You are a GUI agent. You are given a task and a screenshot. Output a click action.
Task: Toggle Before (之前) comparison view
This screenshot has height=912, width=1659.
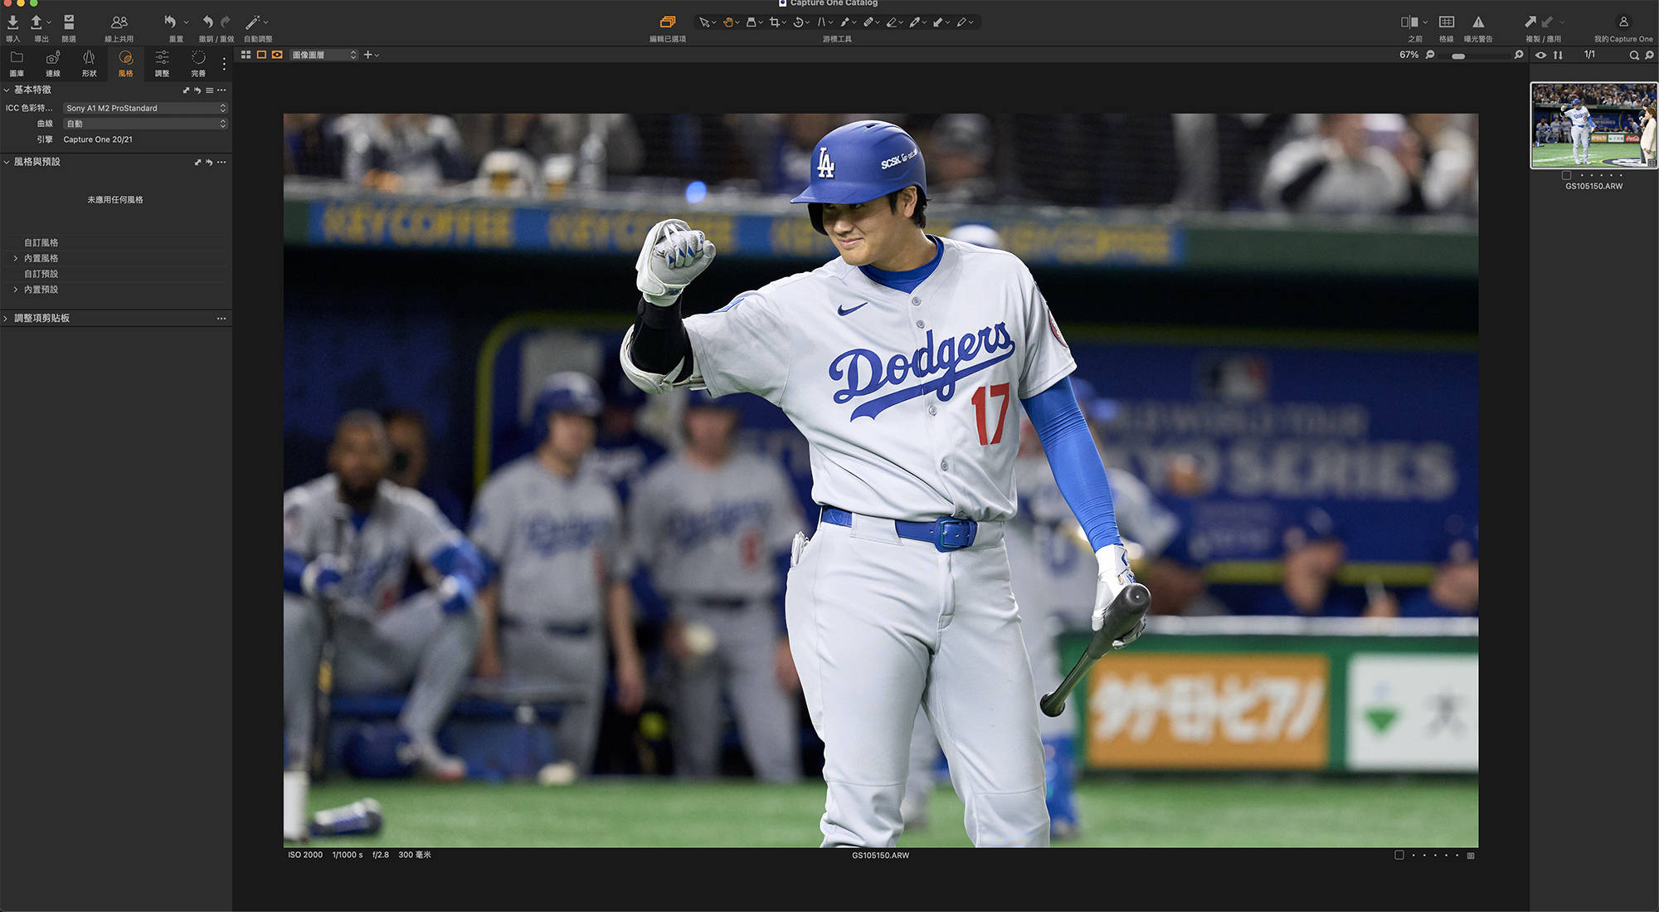[1409, 22]
